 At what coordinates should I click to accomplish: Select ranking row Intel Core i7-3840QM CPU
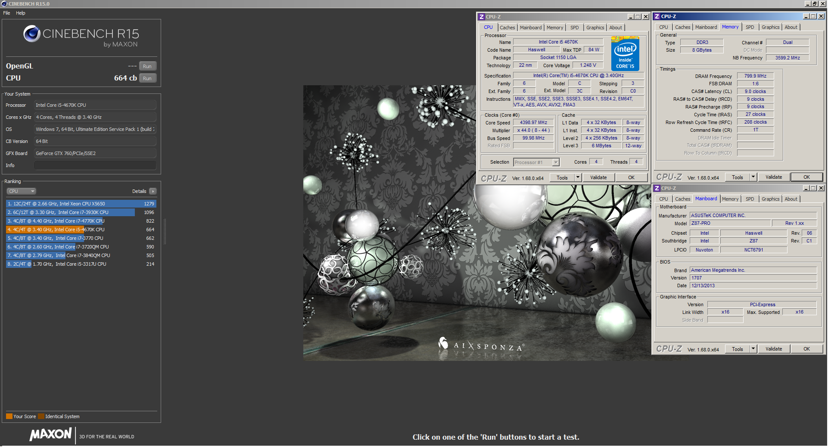[81, 255]
